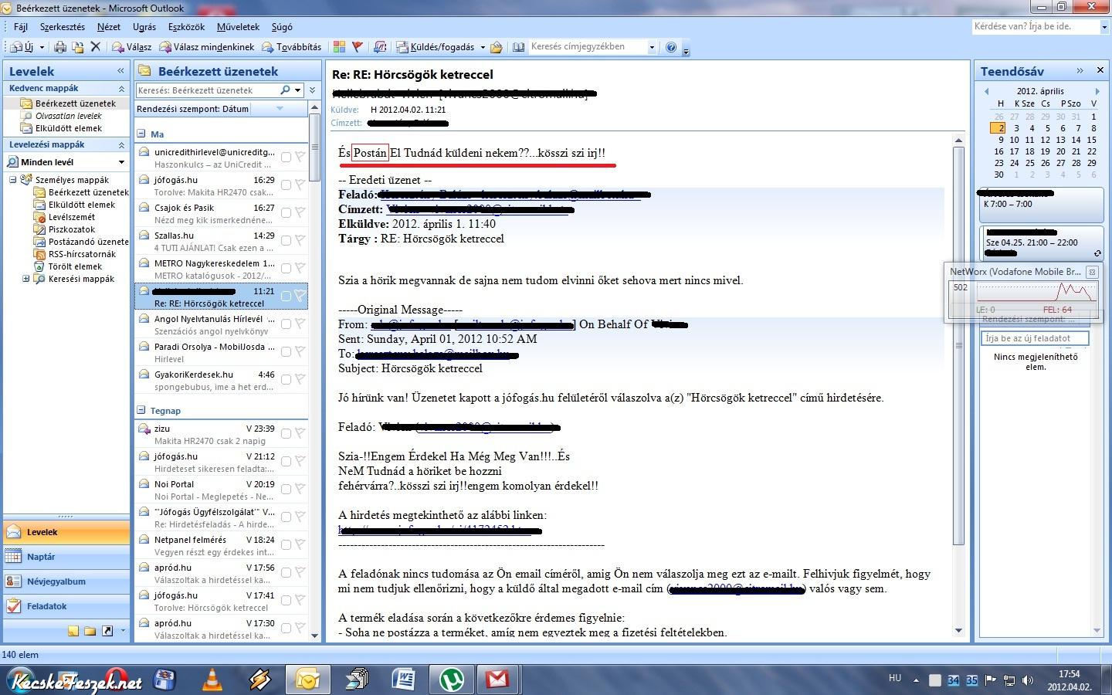Click the flag for jófogás.hu 16:29 message
Screen dimensions: 1112x695
tap(300, 185)
